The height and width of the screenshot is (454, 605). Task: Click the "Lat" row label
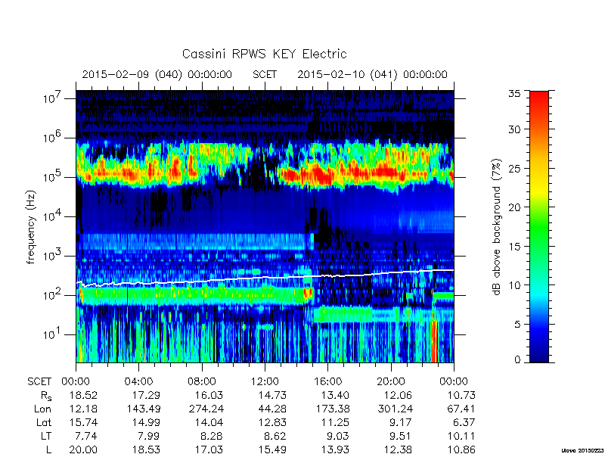pyautogui.click(x=44, y=422)
